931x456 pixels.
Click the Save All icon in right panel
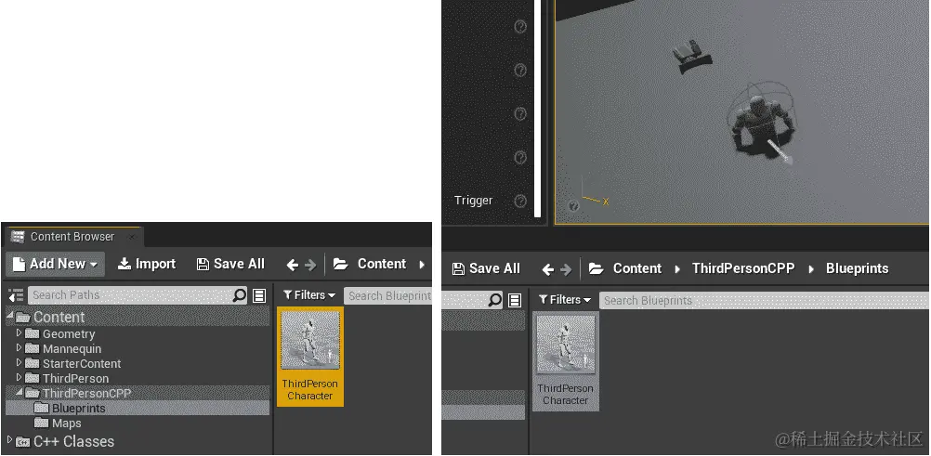458,269
